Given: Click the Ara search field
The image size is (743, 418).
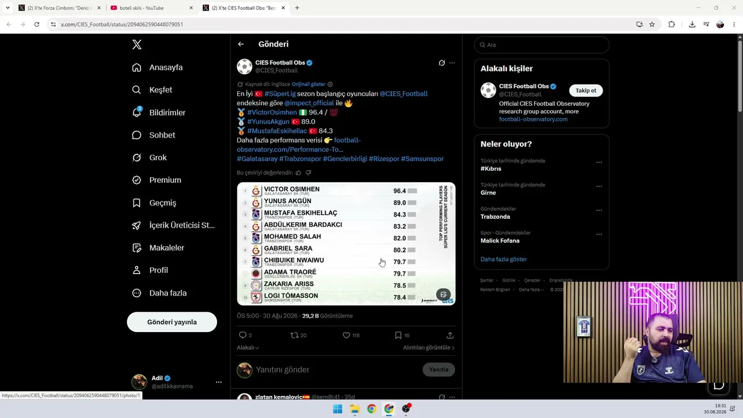Looking at the screenshot, I should (542, 45).
